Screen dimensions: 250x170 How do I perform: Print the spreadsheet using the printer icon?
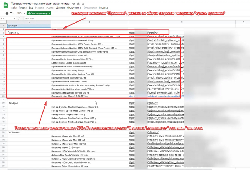click(x=7, y=14)
